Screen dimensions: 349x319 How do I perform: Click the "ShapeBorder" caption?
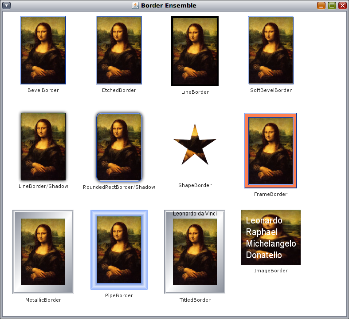(195, 185)
